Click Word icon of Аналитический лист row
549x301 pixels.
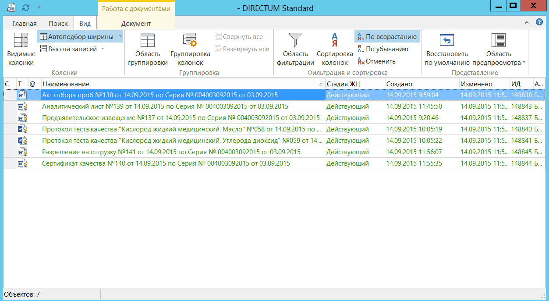[x=22, y=106]
